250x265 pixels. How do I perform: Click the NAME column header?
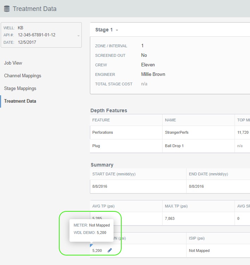(171, 120)
